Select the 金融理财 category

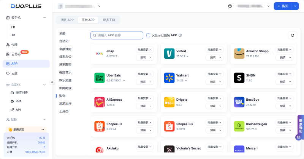click(65, 49)
